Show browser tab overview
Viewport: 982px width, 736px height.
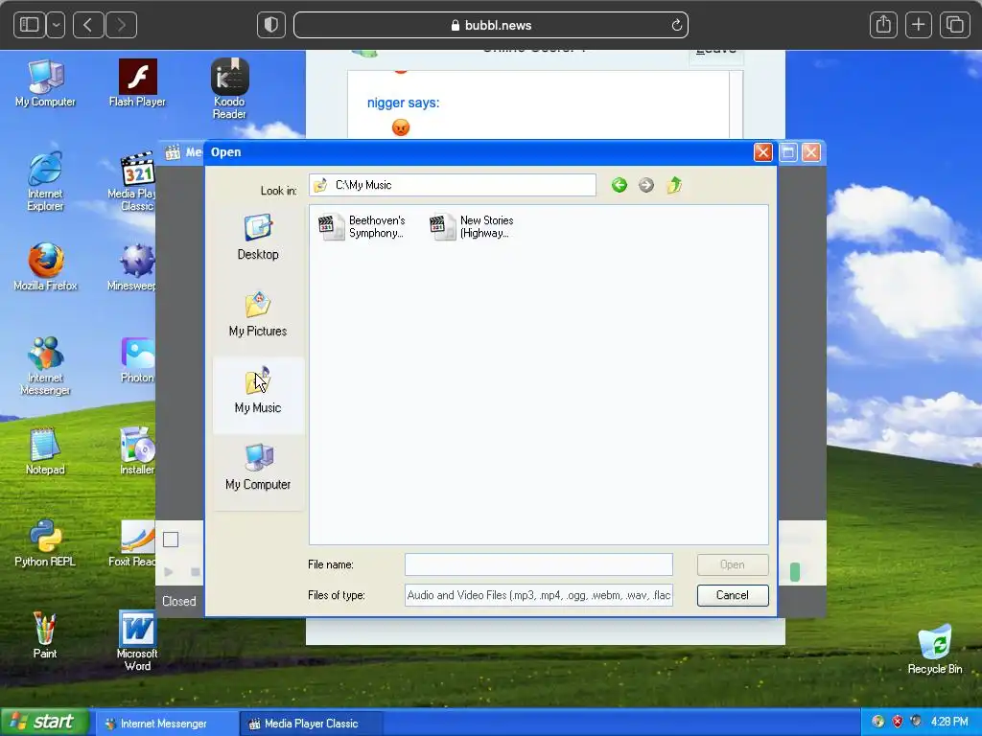954,25
